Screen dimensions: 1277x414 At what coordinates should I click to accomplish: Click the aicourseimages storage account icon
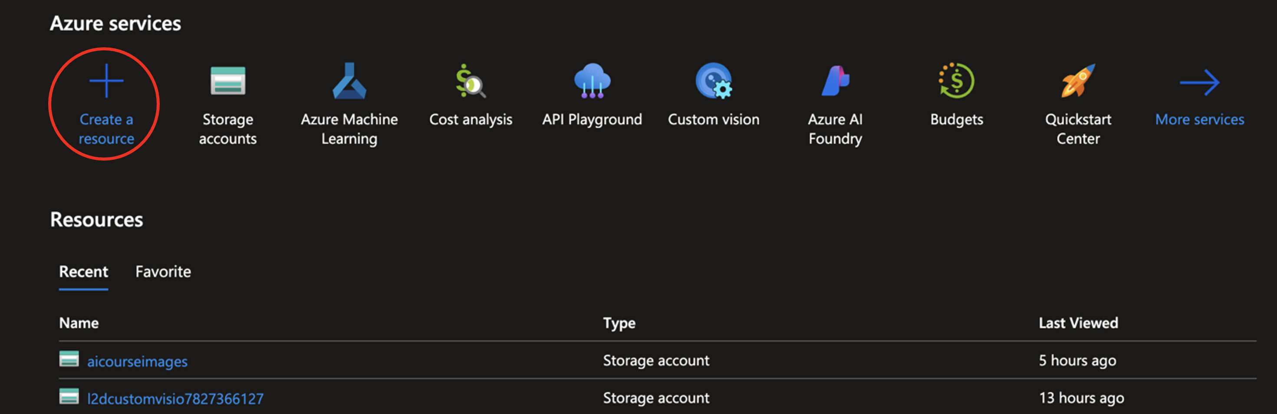(69, 358)
